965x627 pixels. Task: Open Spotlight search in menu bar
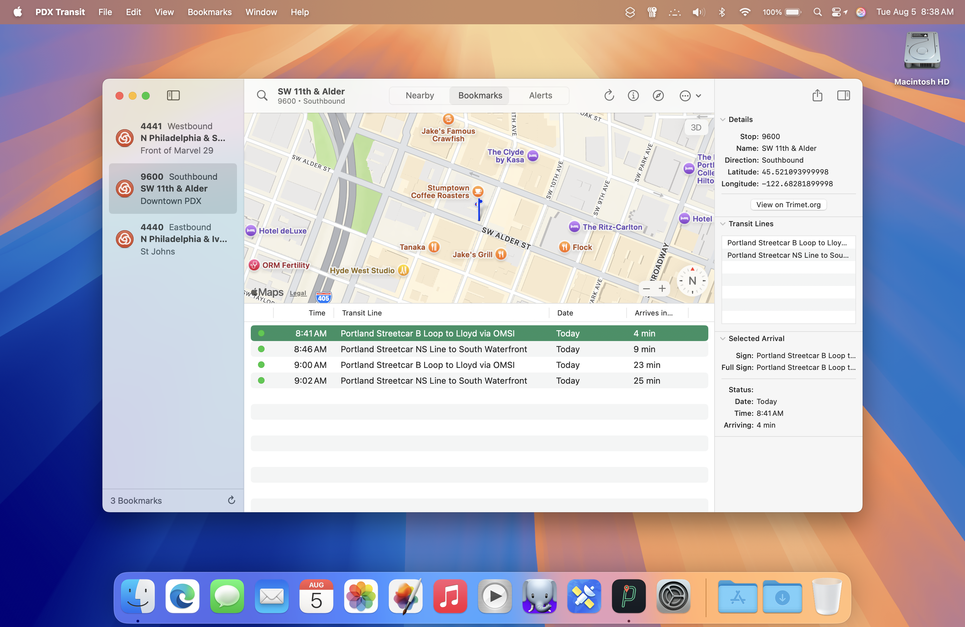[x=817, y=12]
